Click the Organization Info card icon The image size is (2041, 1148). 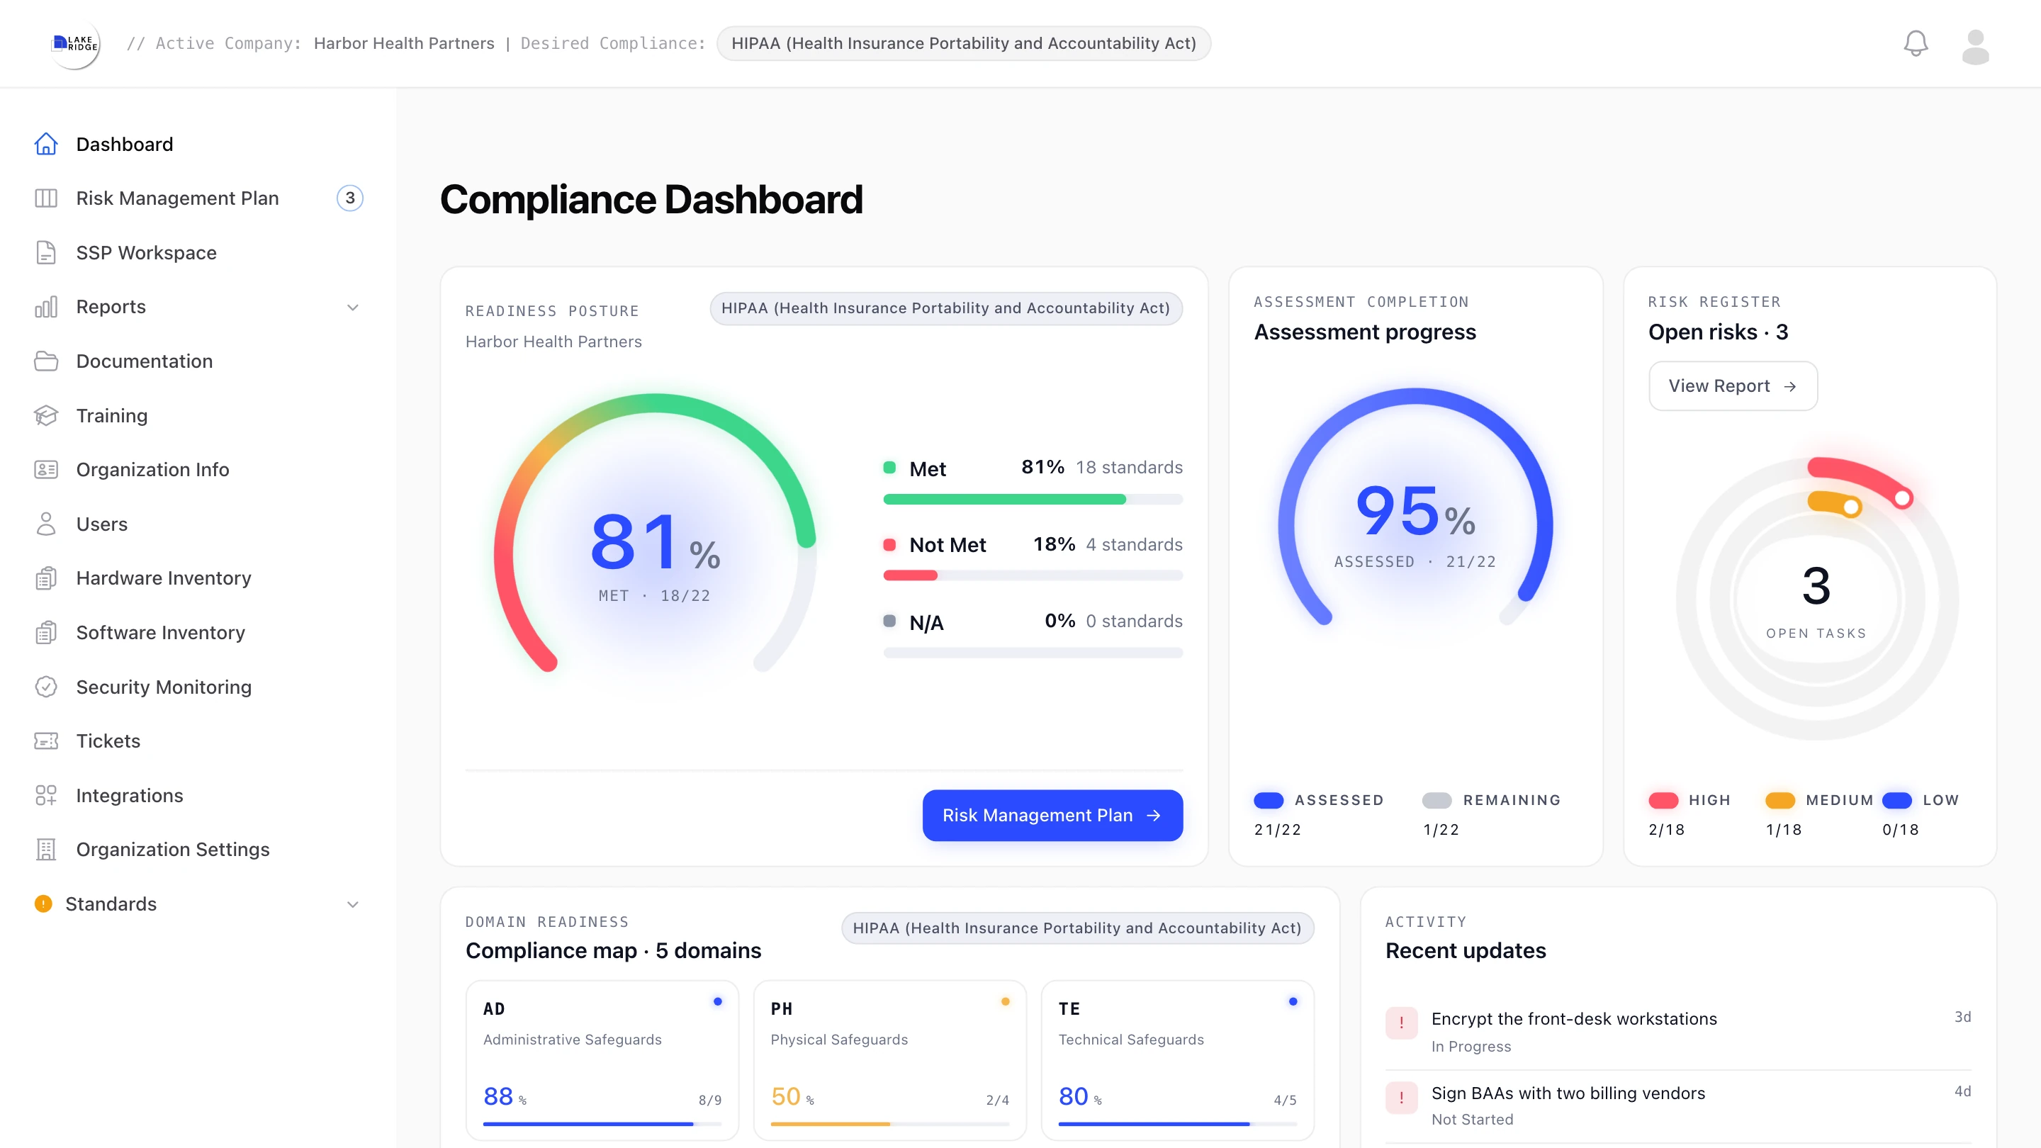click(x=46, y=470)
